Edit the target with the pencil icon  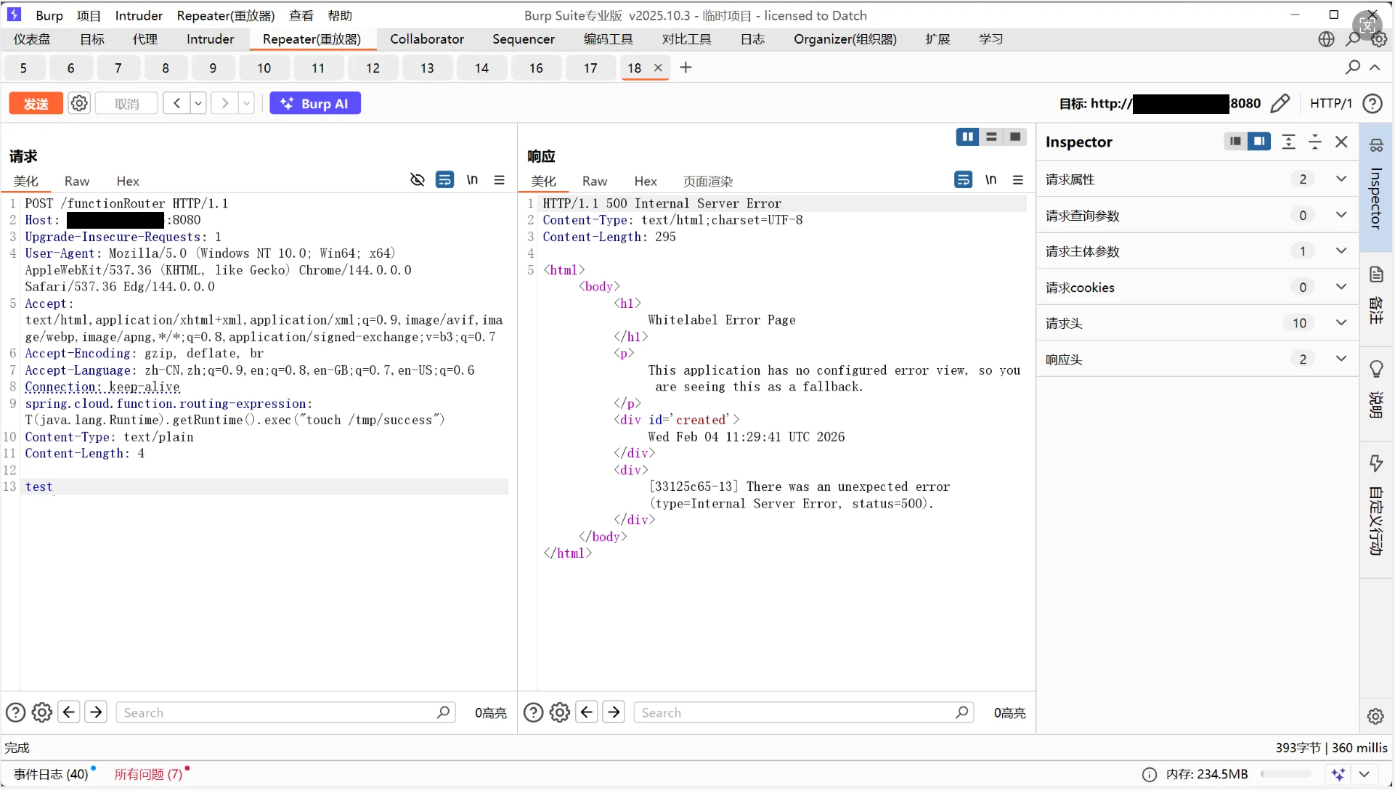1280,103
